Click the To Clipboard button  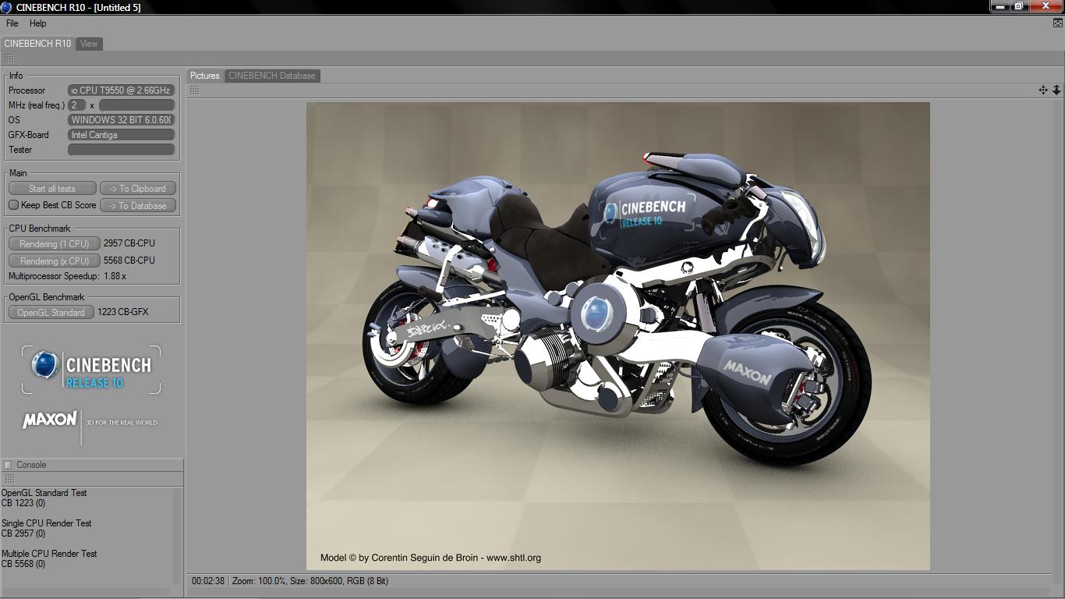138,189
